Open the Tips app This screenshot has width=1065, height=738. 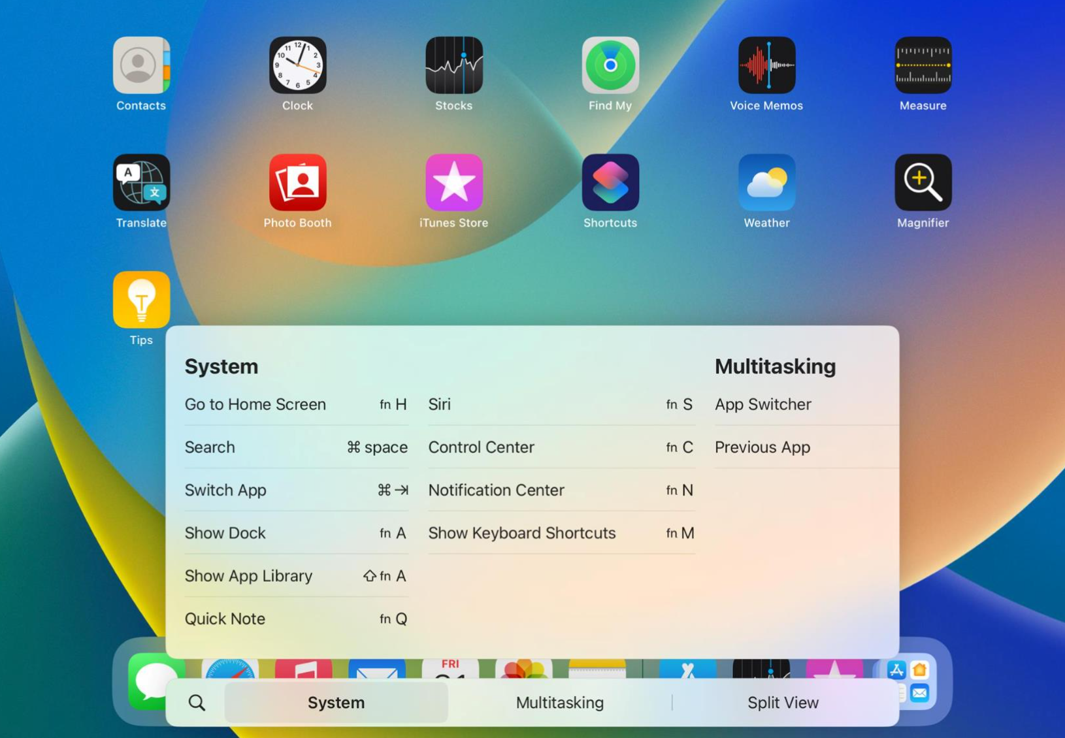[x=141, y=300]
